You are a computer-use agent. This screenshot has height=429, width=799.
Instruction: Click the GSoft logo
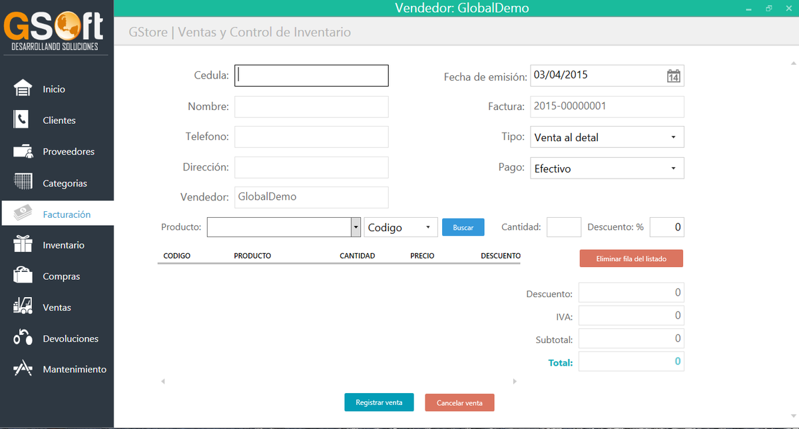pos(55,29)
